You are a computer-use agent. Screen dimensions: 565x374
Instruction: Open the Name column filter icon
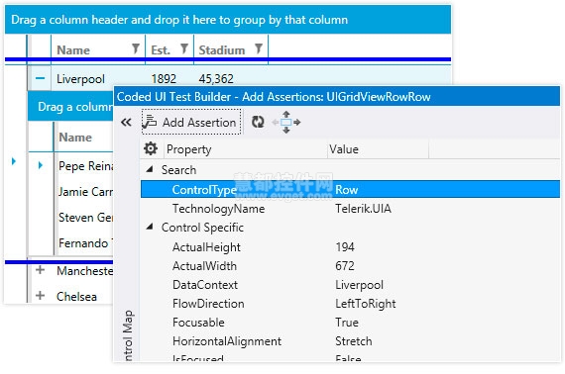coord(136,48)
